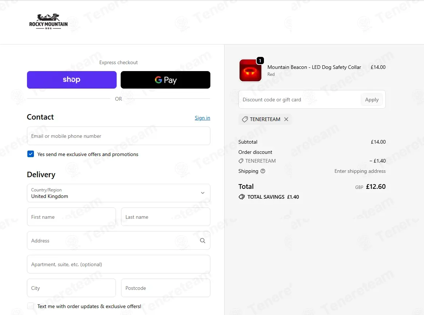
Task: Click the Last name field
Action: [x=166, y=217]
